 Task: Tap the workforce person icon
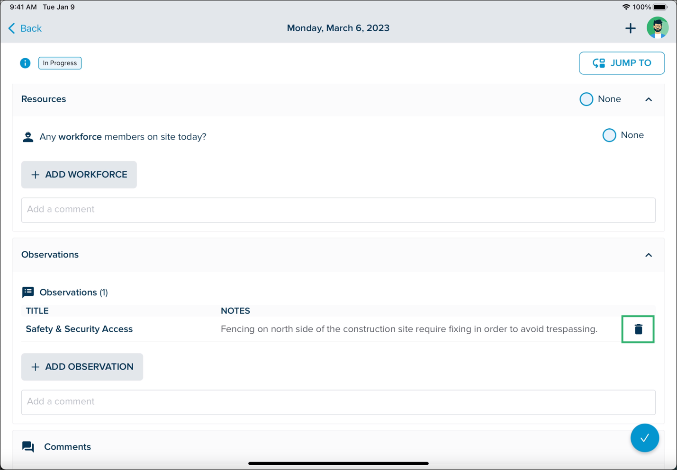click(28, 137)
